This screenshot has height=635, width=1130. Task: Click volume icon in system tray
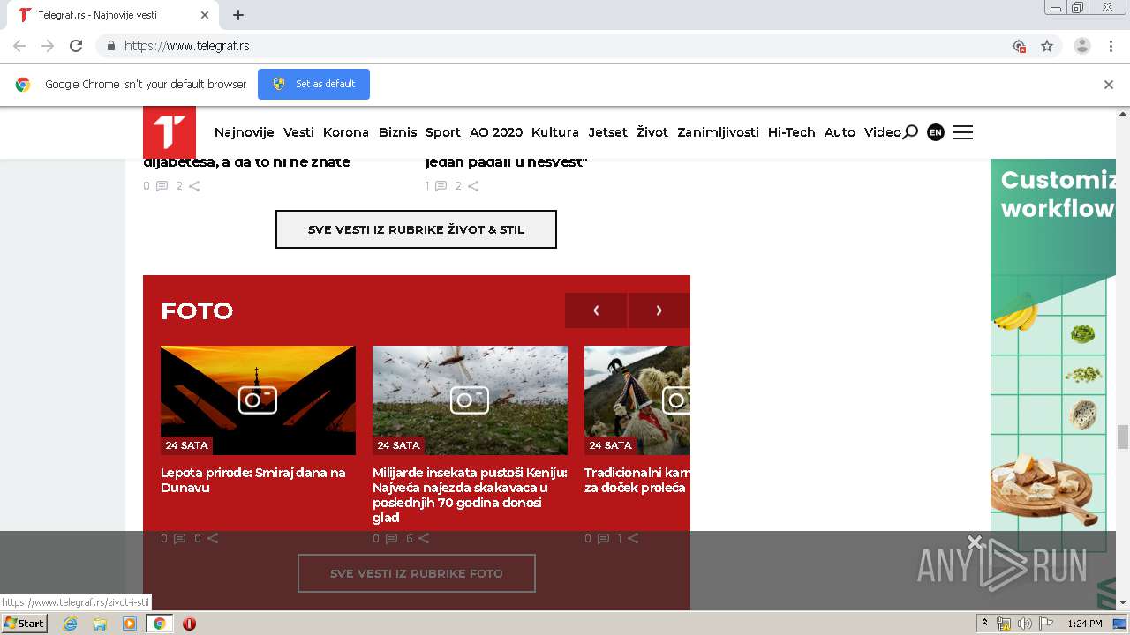pyautogui.click(x=1024, y=624)
